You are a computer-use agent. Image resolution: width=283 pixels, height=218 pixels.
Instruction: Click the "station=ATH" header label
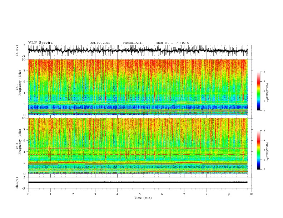133,43
